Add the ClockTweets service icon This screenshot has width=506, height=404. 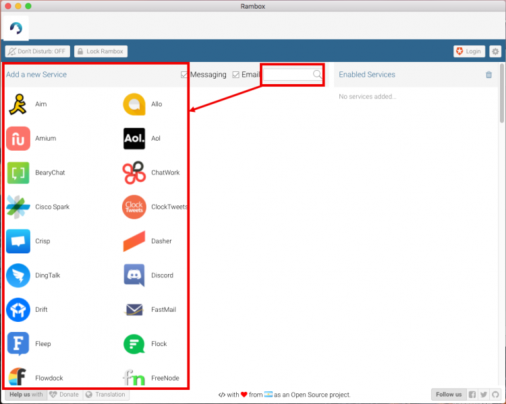pos(134,207)
